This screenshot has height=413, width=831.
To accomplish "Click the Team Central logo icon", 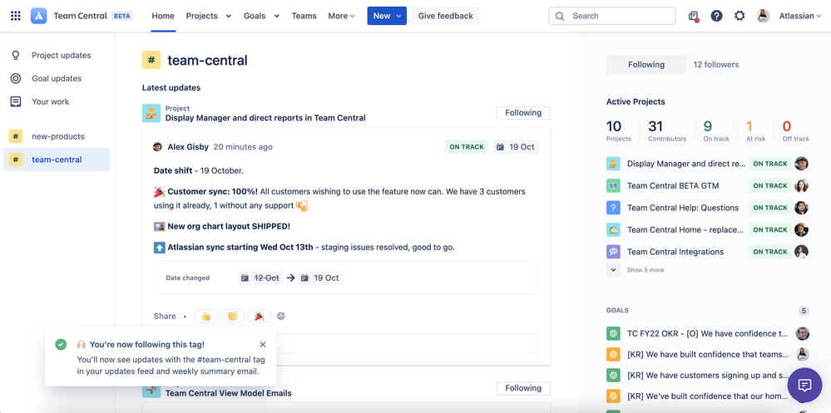I will click(39, 16).
